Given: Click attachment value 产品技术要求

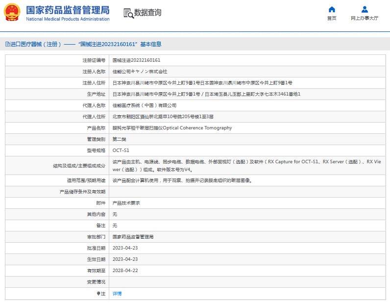Looking at the screenshot, I should click(126, 203).
